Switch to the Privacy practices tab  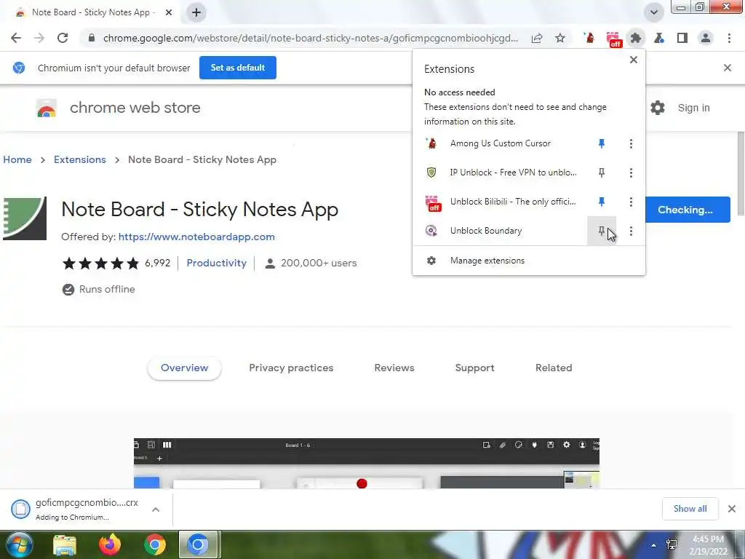[291, 368]
